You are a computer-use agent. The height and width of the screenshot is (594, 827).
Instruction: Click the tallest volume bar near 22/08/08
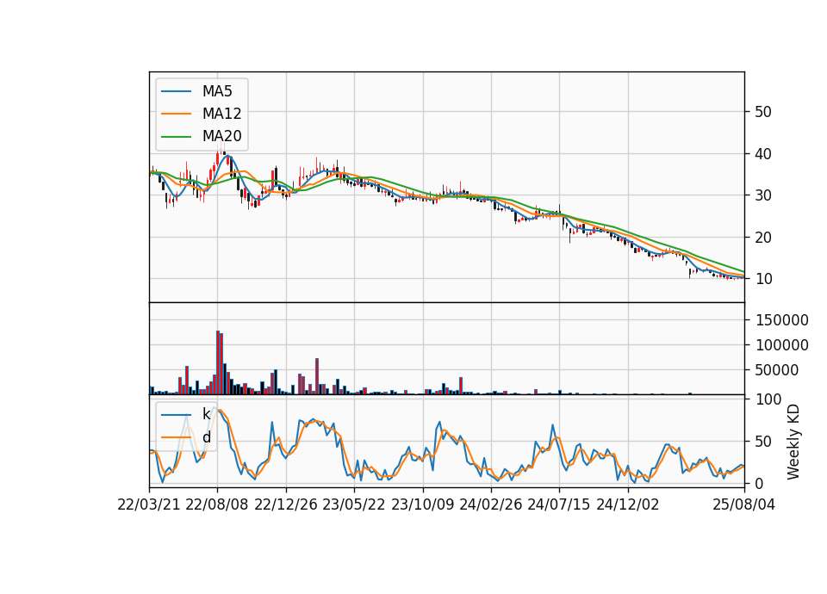218,362
